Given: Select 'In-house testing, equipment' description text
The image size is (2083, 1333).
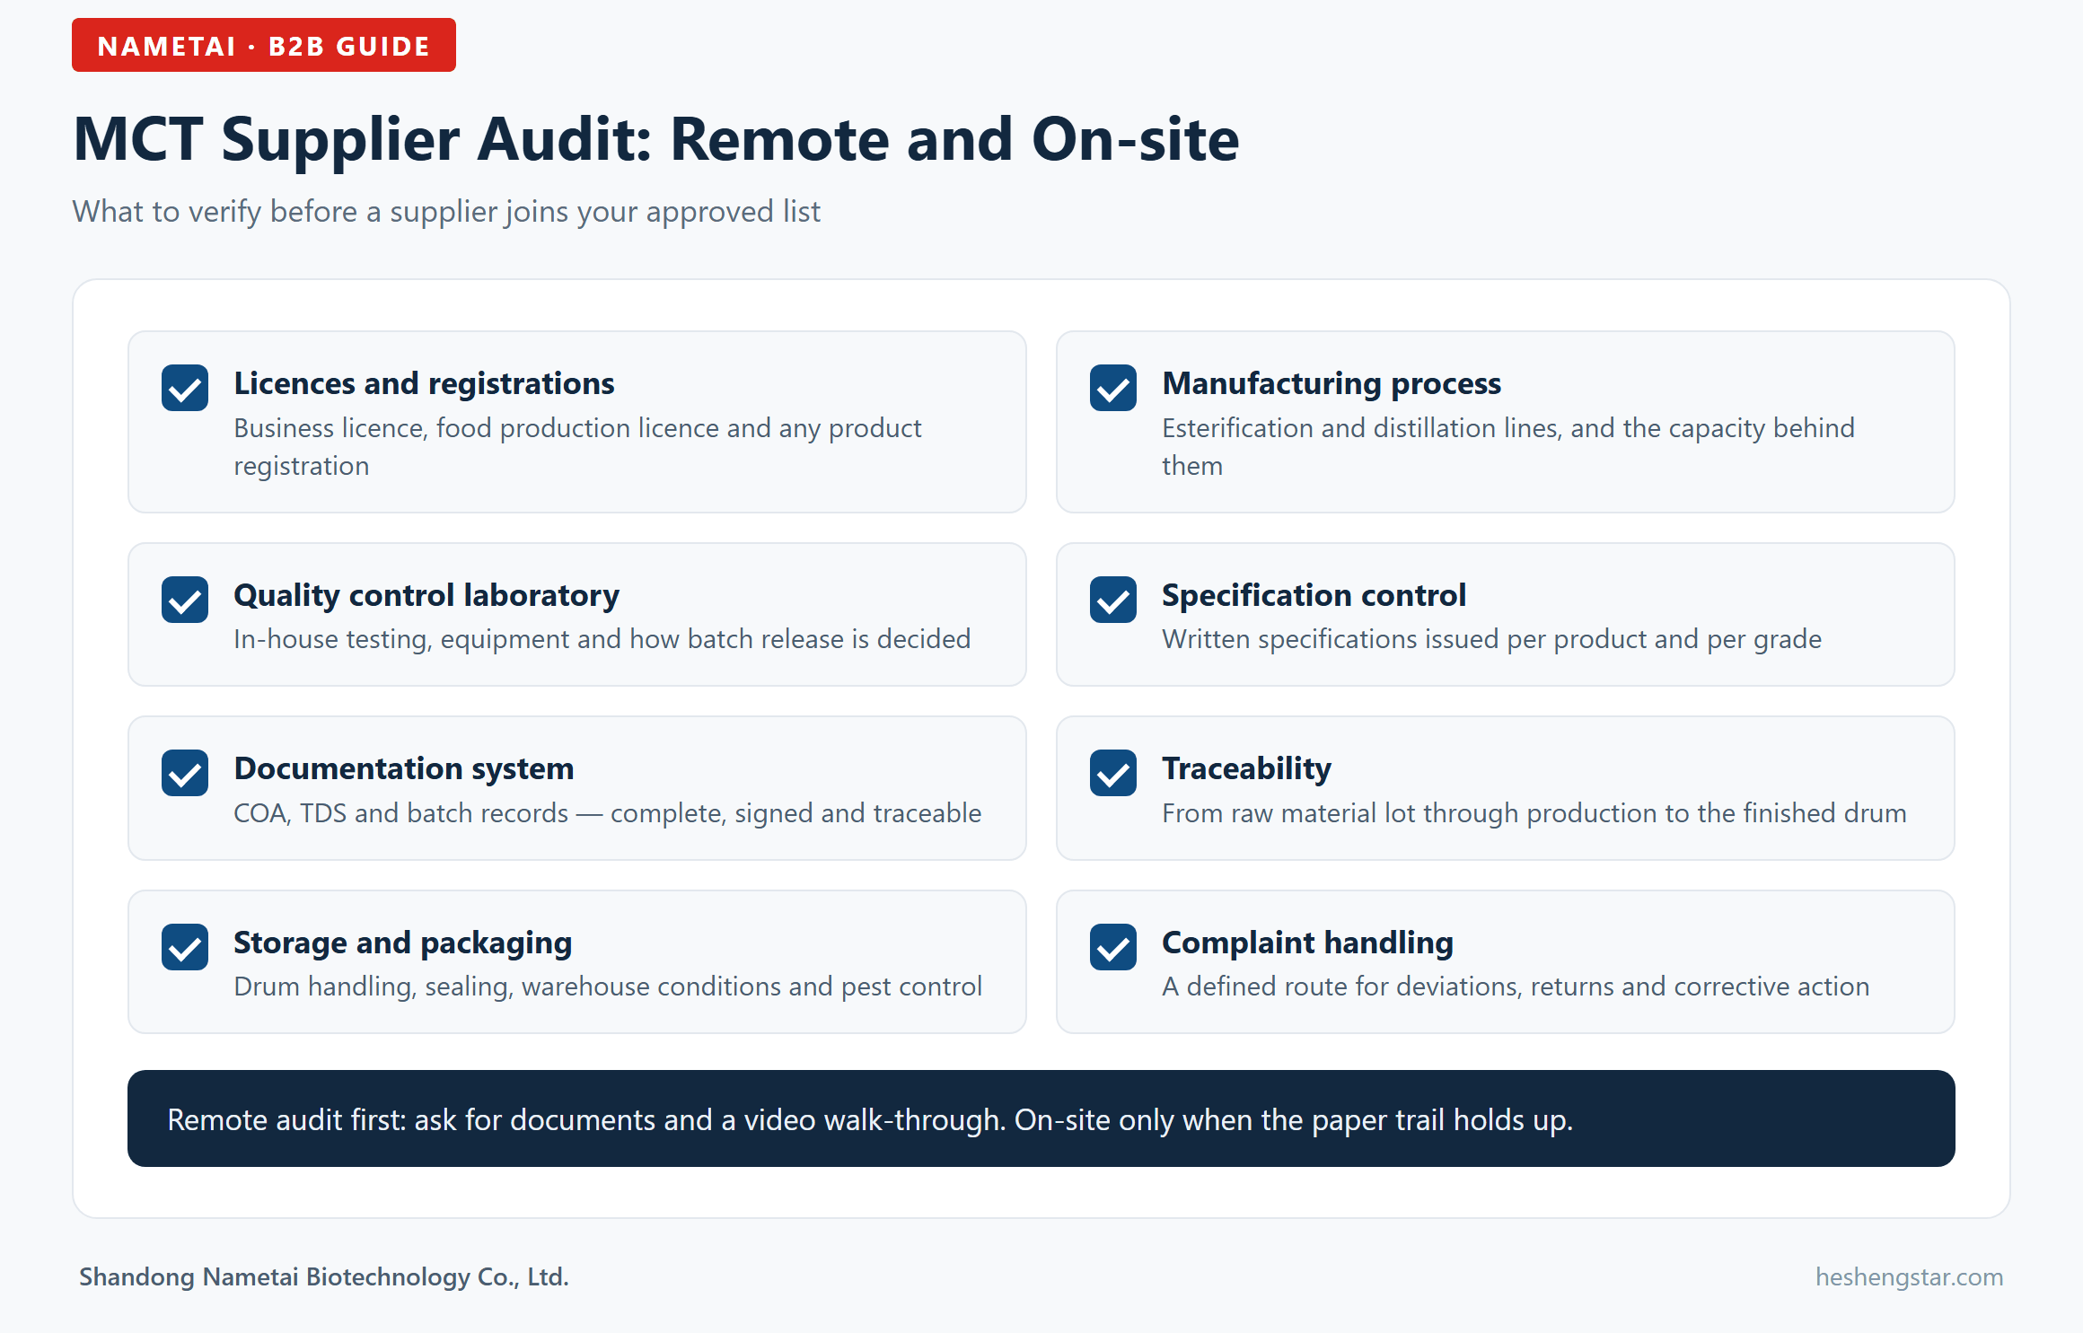Looking at the screenshot, I should pyautogui.click(x=602, y=639).
